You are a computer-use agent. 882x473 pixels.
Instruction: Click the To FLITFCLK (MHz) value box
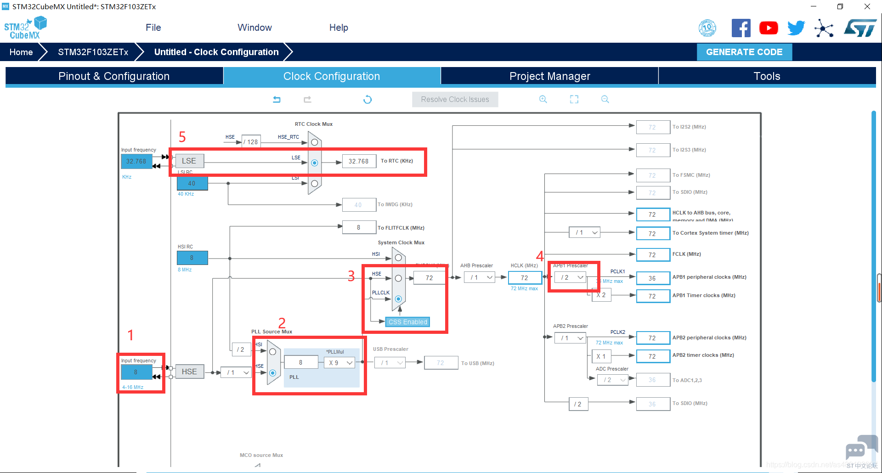[359, 227]
